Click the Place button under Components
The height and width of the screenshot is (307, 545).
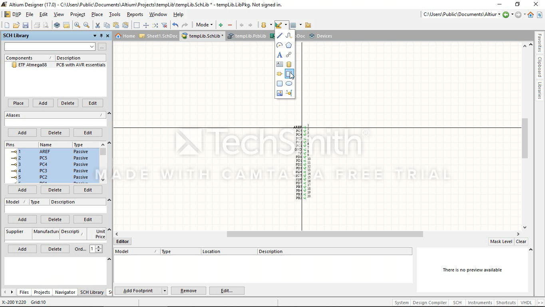(x=18, y=103)
